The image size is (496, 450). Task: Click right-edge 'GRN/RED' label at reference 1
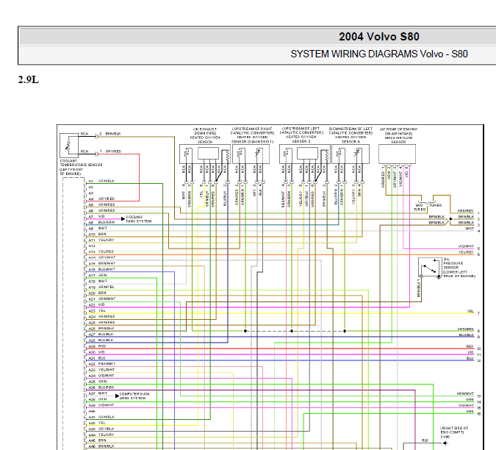coord(466,211)
